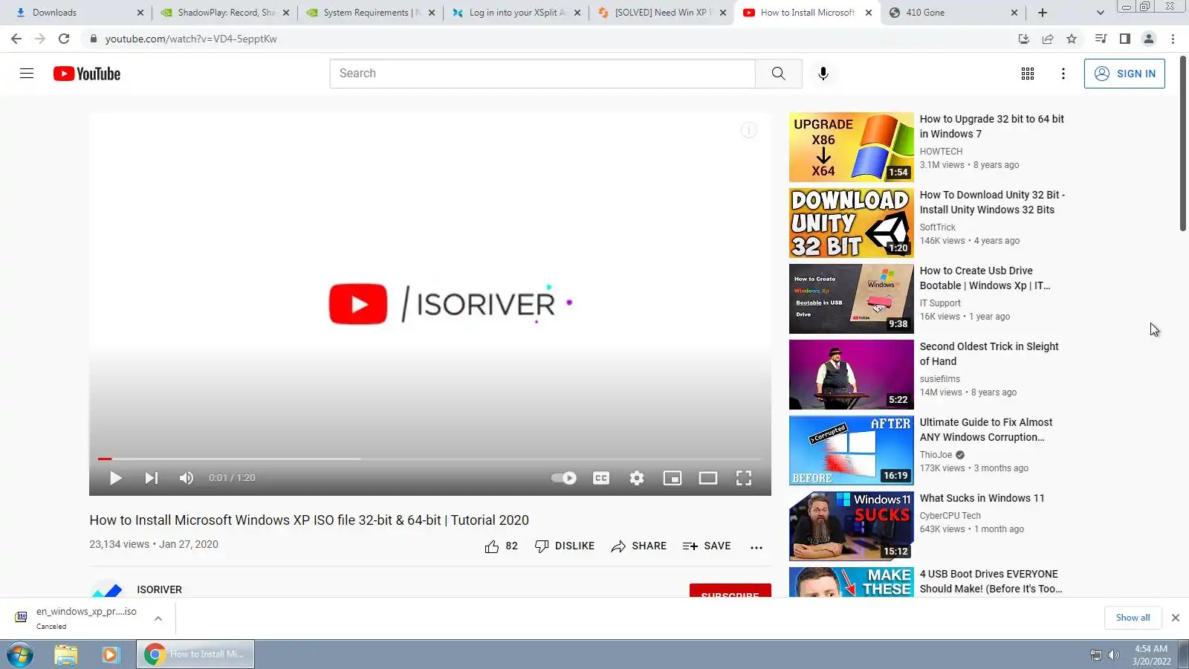Open Chrome profile avatar
This screenshot has width=1189, height=669.
(x=1149, y=39)
